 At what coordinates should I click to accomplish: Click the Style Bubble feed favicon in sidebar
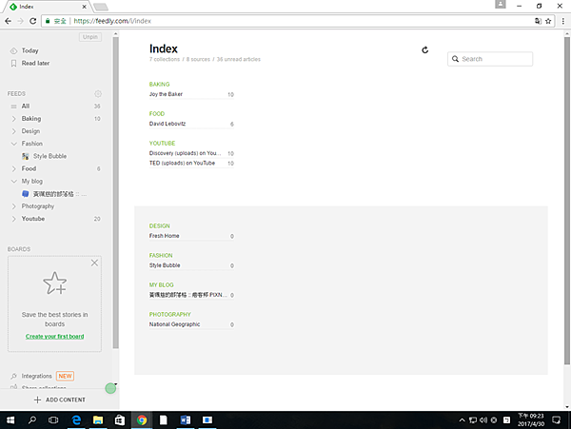pos(25,156)
